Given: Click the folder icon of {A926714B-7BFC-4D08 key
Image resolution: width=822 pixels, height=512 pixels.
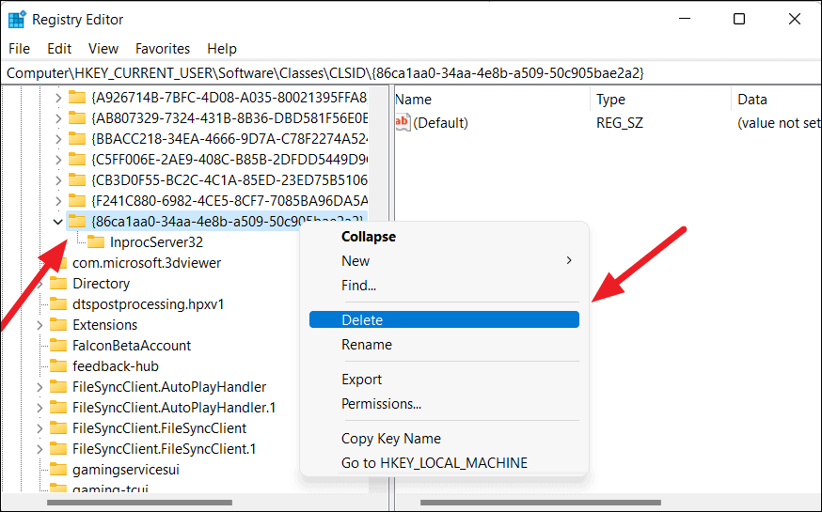Looking at the screenshot, I should click(77, 98).
